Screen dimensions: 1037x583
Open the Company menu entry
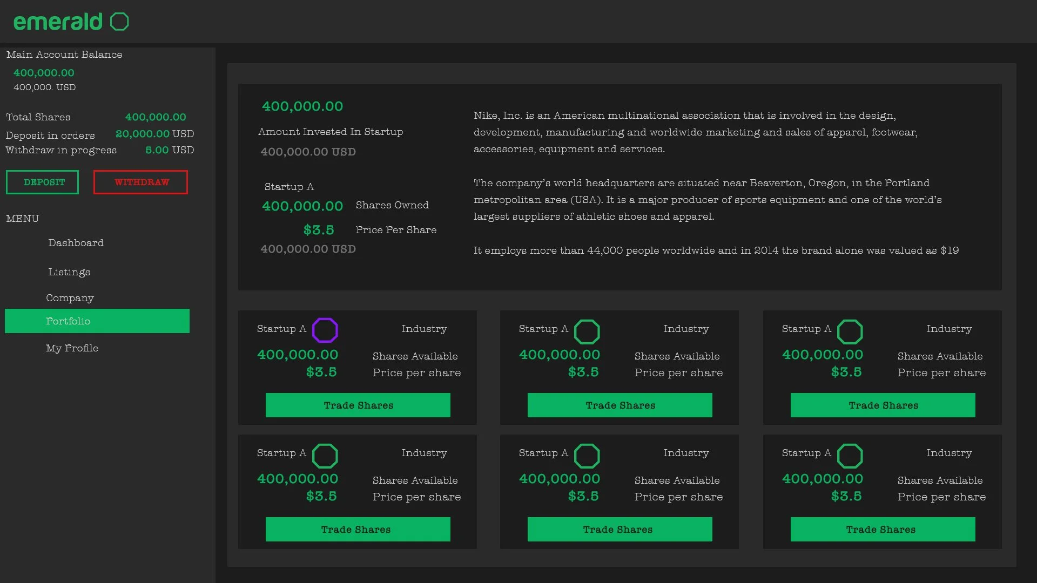pos(70,298)
